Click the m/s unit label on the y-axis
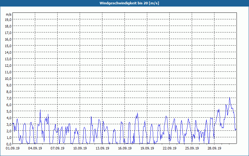The height and width of the screenshot is (156, 249). [x=8, y=15]
